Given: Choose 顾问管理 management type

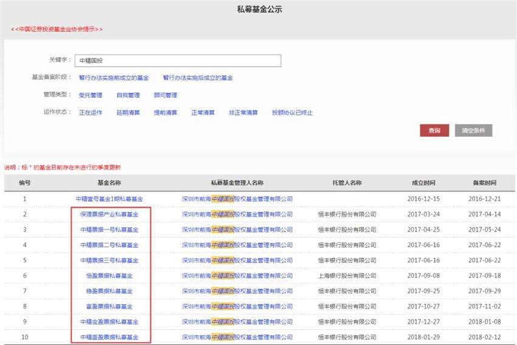Looking at the screenshot, I should click(165, 95).
